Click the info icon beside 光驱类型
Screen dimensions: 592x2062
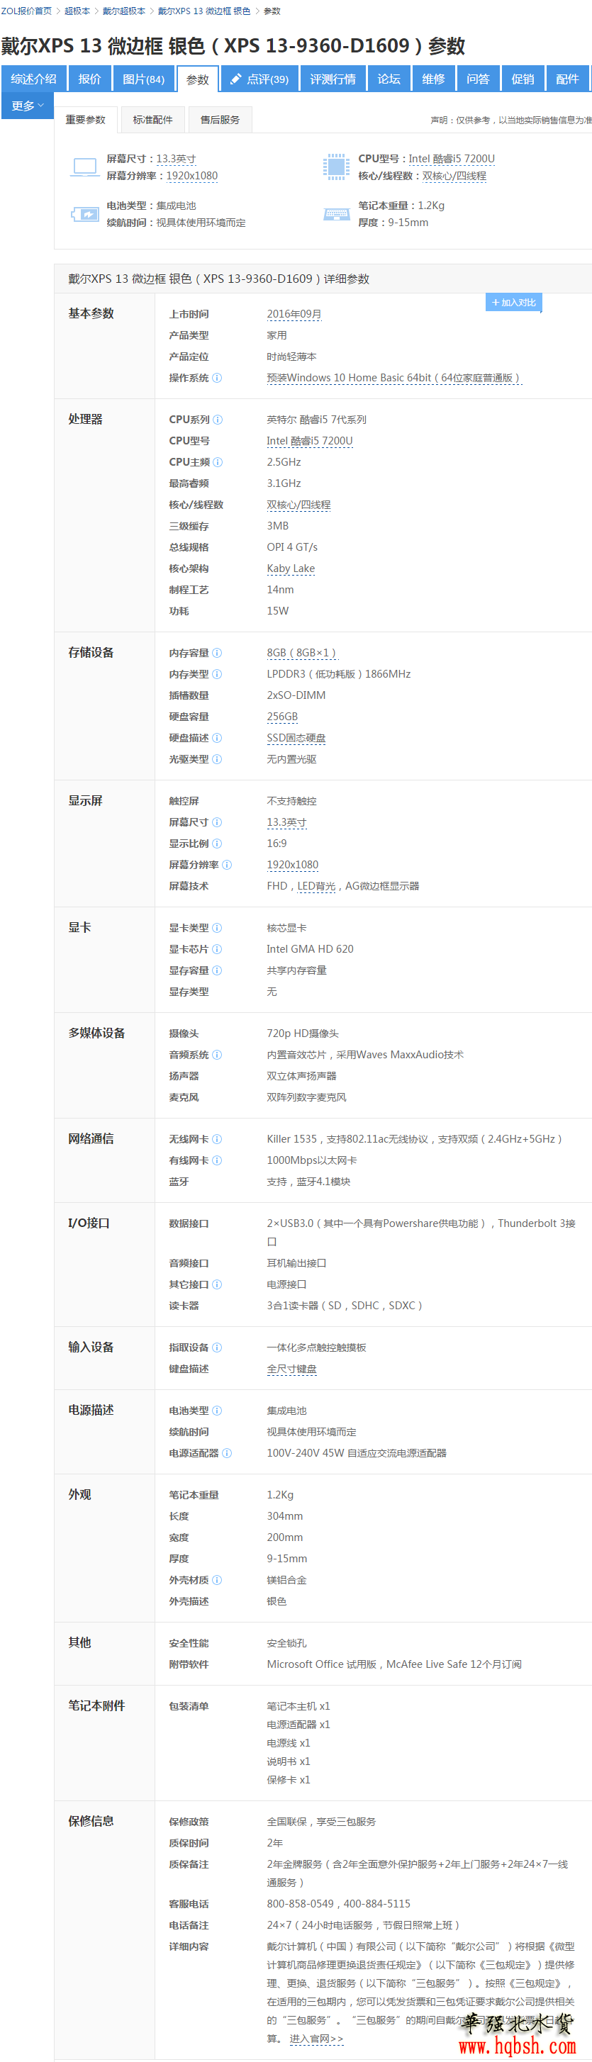click(217, 759)
